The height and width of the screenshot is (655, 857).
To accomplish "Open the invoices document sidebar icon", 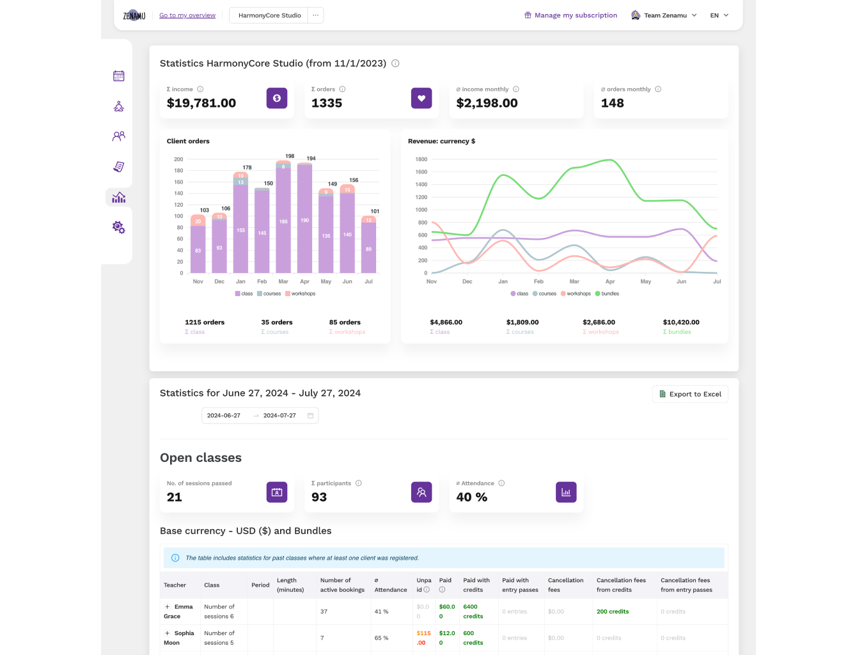I will [x=118, y=167].
